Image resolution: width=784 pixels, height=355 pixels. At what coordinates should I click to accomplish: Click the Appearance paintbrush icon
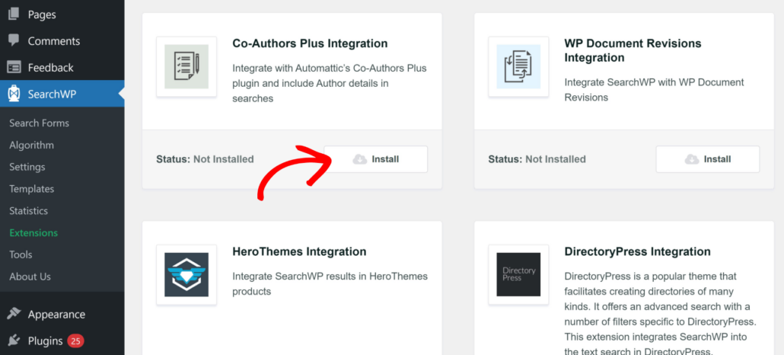click(x=14, y=314)
